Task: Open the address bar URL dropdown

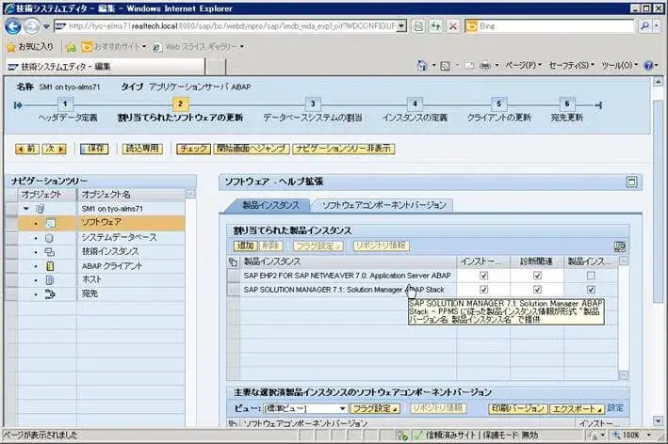Action: [x=400, y=26]
